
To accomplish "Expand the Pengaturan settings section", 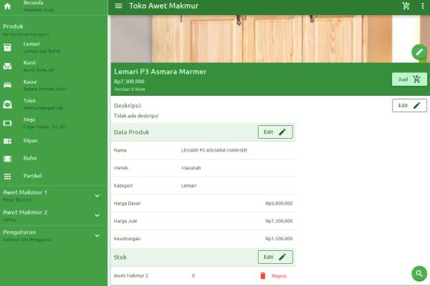I will pyautogui.click(x=97, y=235).
